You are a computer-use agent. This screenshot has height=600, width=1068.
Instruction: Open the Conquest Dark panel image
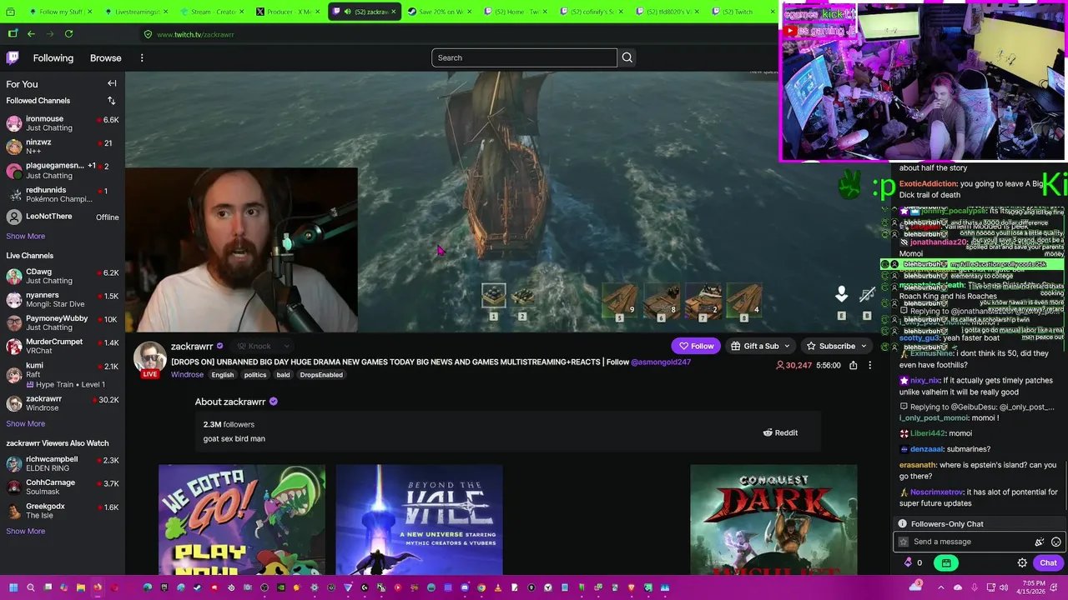point(773,520)
